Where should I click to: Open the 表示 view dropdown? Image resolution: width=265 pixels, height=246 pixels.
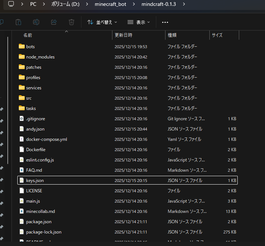pos(139,22)
